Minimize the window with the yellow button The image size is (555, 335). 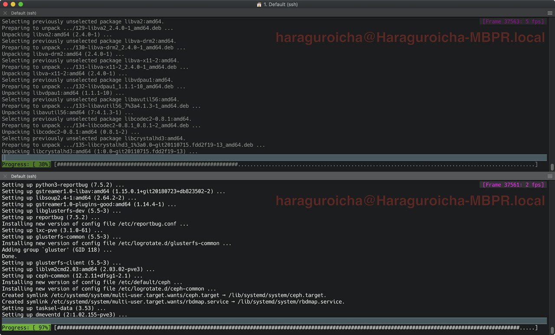pos(13,4)
